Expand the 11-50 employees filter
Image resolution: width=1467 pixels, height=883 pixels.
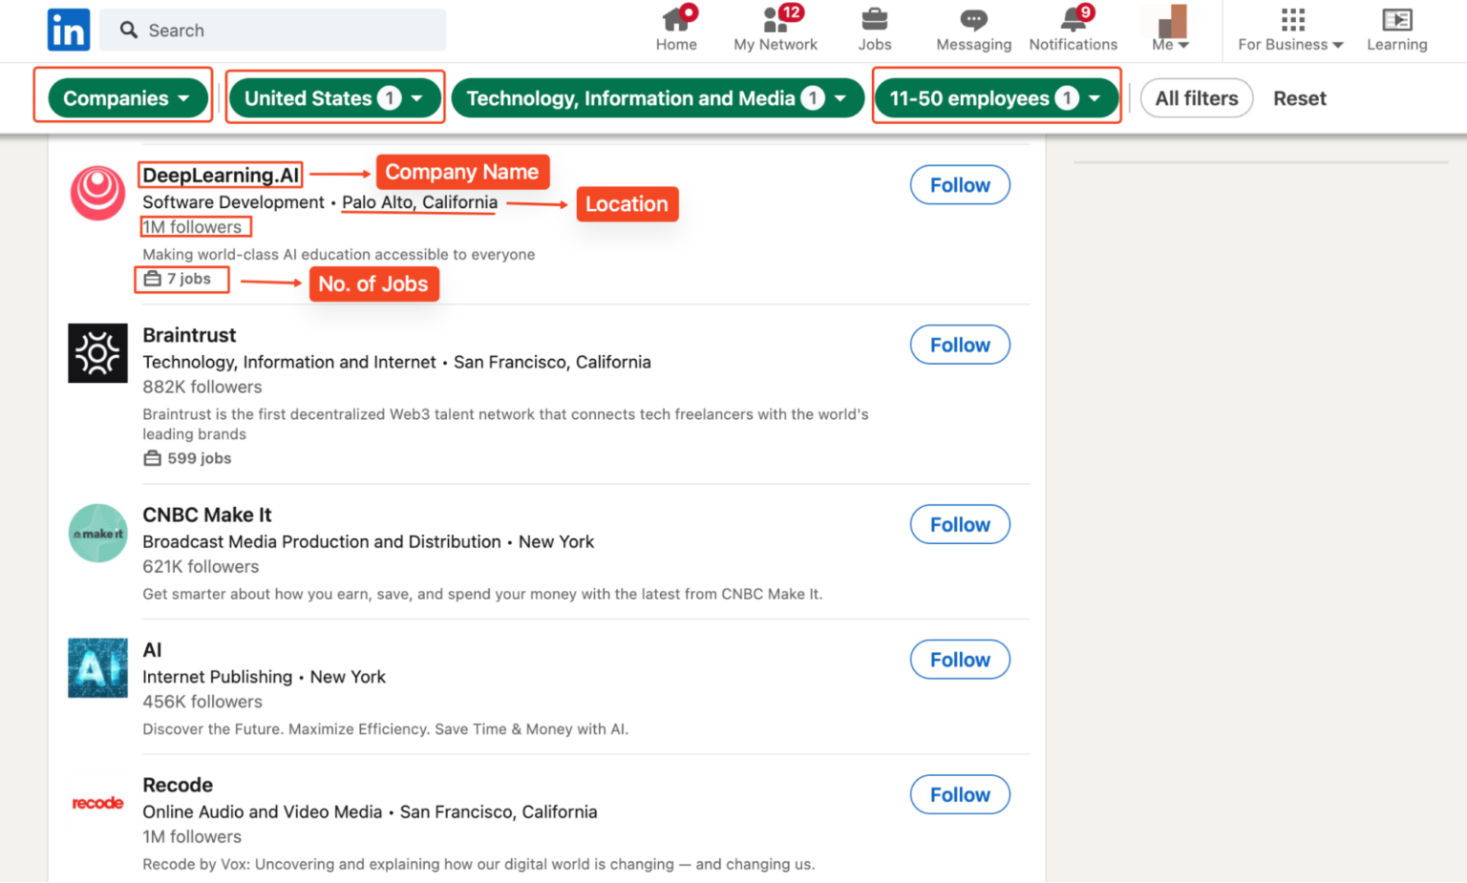point(996,98)
